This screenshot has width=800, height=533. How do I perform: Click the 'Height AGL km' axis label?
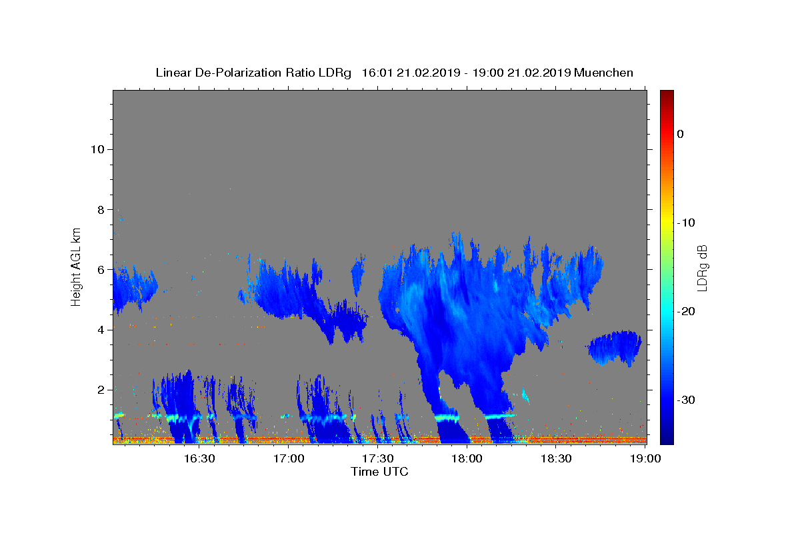77,267
